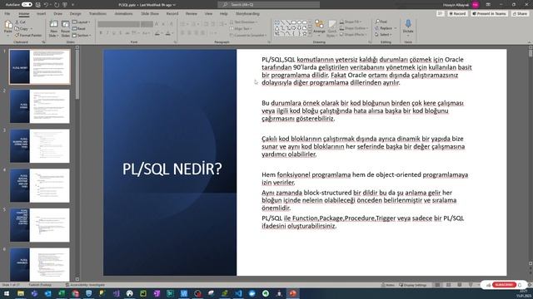
Task: Toggle the Notes pane in status bar
Action: (388, 285)
